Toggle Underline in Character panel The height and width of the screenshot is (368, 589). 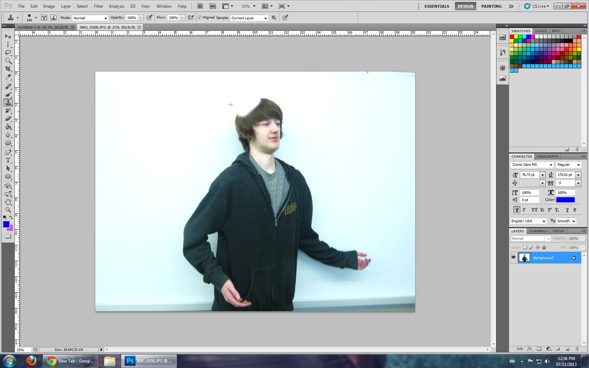(567, 210)
